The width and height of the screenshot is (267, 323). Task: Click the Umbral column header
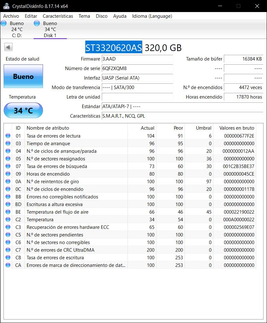pos(199,128)
